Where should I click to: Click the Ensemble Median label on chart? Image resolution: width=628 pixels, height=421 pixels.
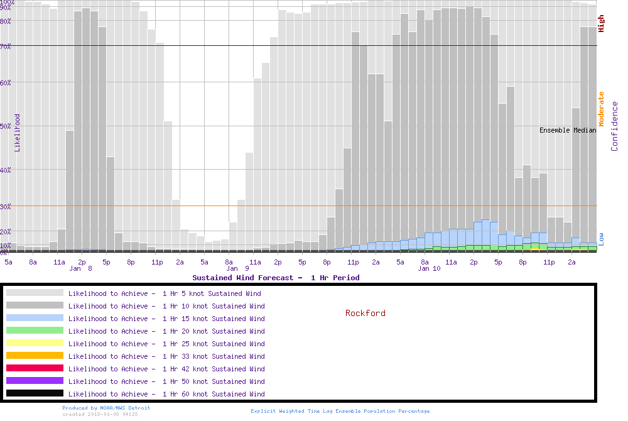click(568, 131)
